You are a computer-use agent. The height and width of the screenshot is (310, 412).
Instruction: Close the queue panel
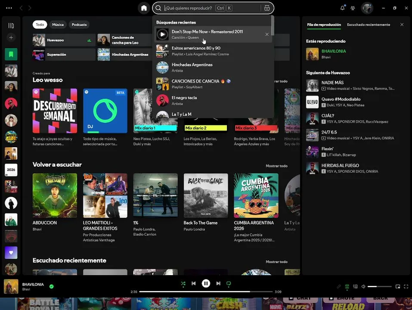pyautogui.click(x=402, y=25)
